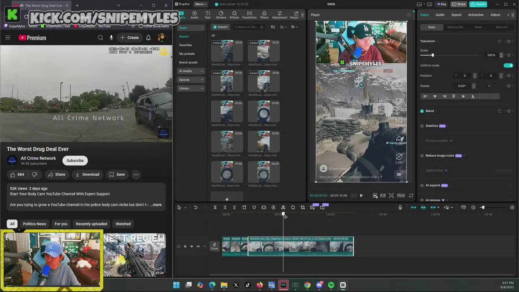Image resolution: width=519 pixels, height=292 pixels.
Task: Click the Crop icon in timeline toolbar
Action: point(302,207)
